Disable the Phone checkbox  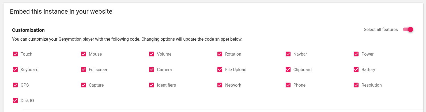pyautogui.click(x=288, y=85)
